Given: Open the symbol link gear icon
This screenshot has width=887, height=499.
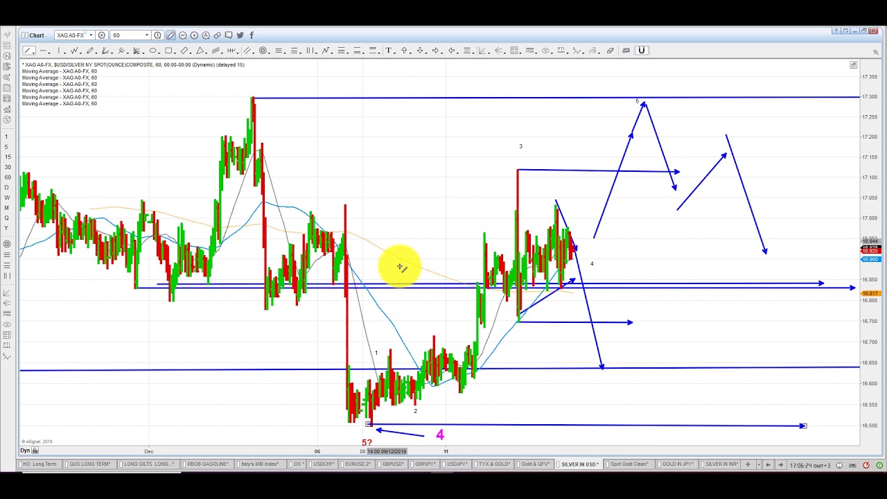Looking at the screenshot, I should tap(102, 35).
